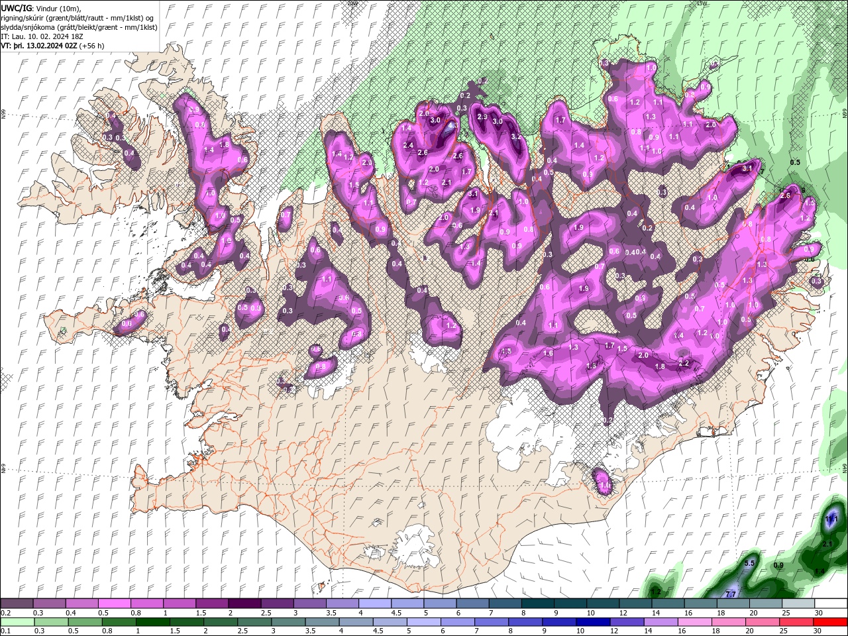
Task: Click the "5.5" rainfall value offshore southeast
Action: coord(749,563)
